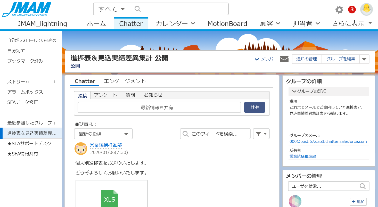This screenshot has height=207, width=378.
Task: Click the group email envelope icon
Action: pos(284,59)
